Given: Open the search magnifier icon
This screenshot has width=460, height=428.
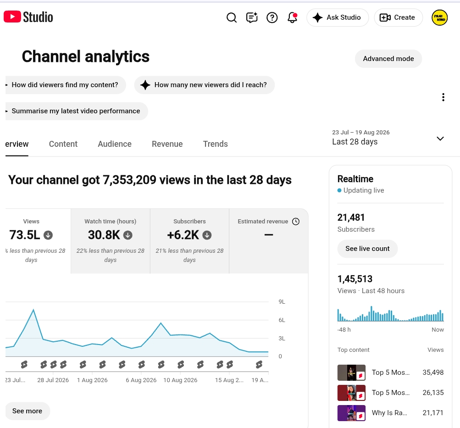Looking at the screenshot, I should (232, 17).
